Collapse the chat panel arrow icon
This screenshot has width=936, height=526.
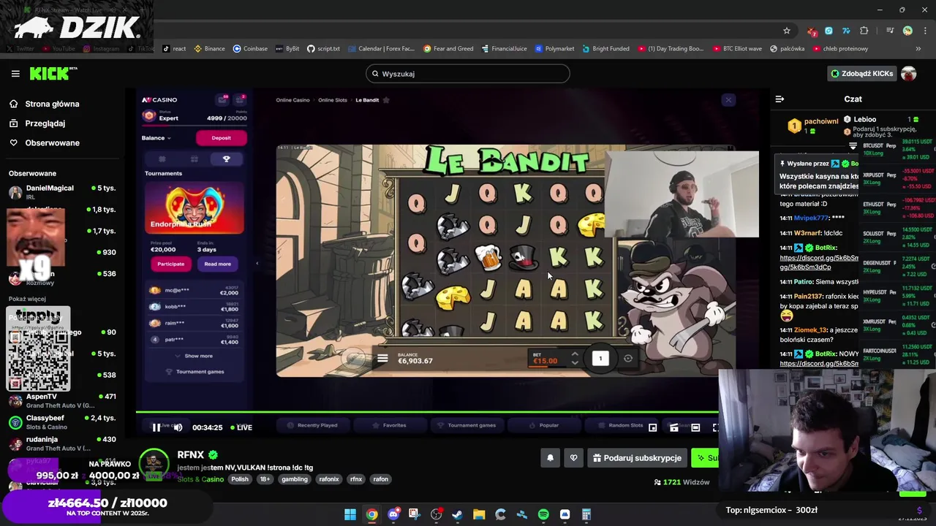tap(780, 99)
